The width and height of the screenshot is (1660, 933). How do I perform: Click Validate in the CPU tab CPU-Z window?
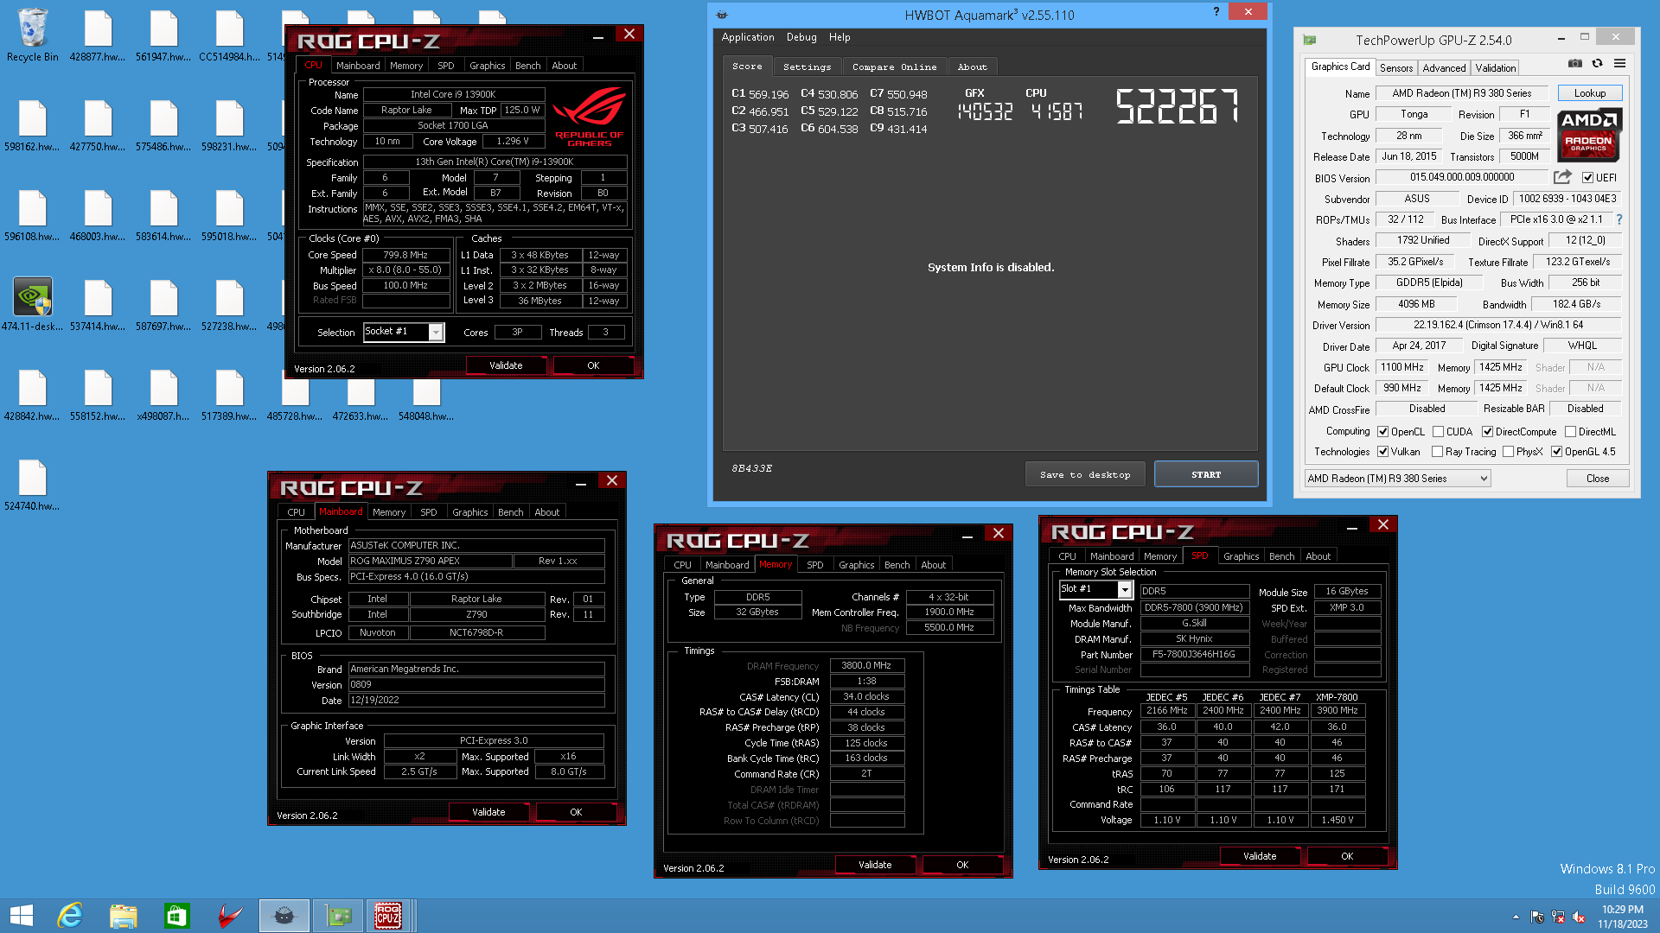(x=506, y=365)
